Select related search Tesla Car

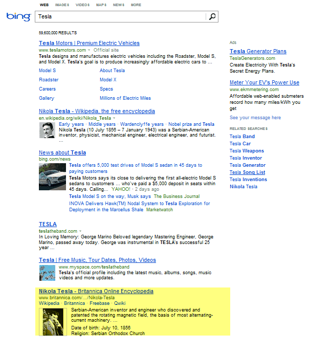[240, 144]
